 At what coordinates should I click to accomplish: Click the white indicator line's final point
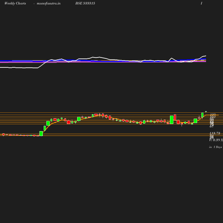(x=206, y=56)
